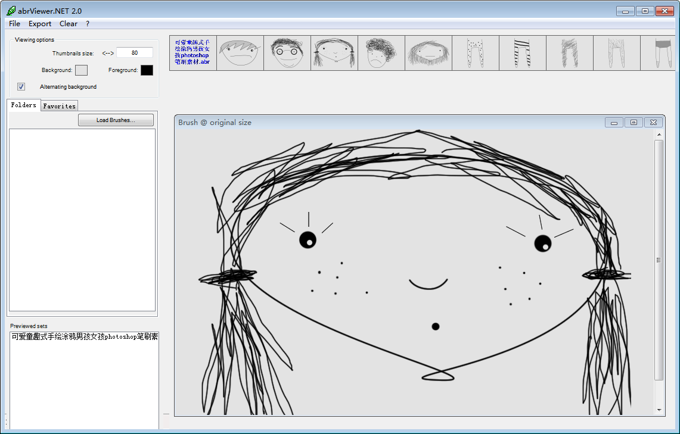Select the boy with glasses brush thumbnail
The width and height of the screenshot is (680, 434).
pyautogui.click(x=287, y=53)
